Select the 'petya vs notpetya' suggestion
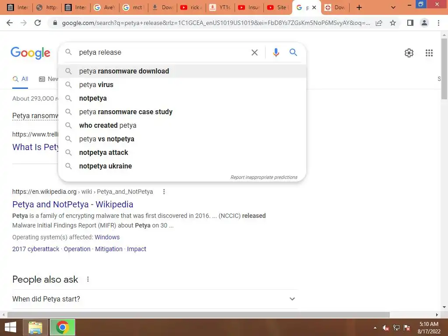 [182, 139]
